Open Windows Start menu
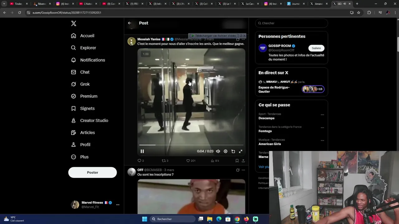Viewport: 399px width, 224px height. tap(145, 219)
